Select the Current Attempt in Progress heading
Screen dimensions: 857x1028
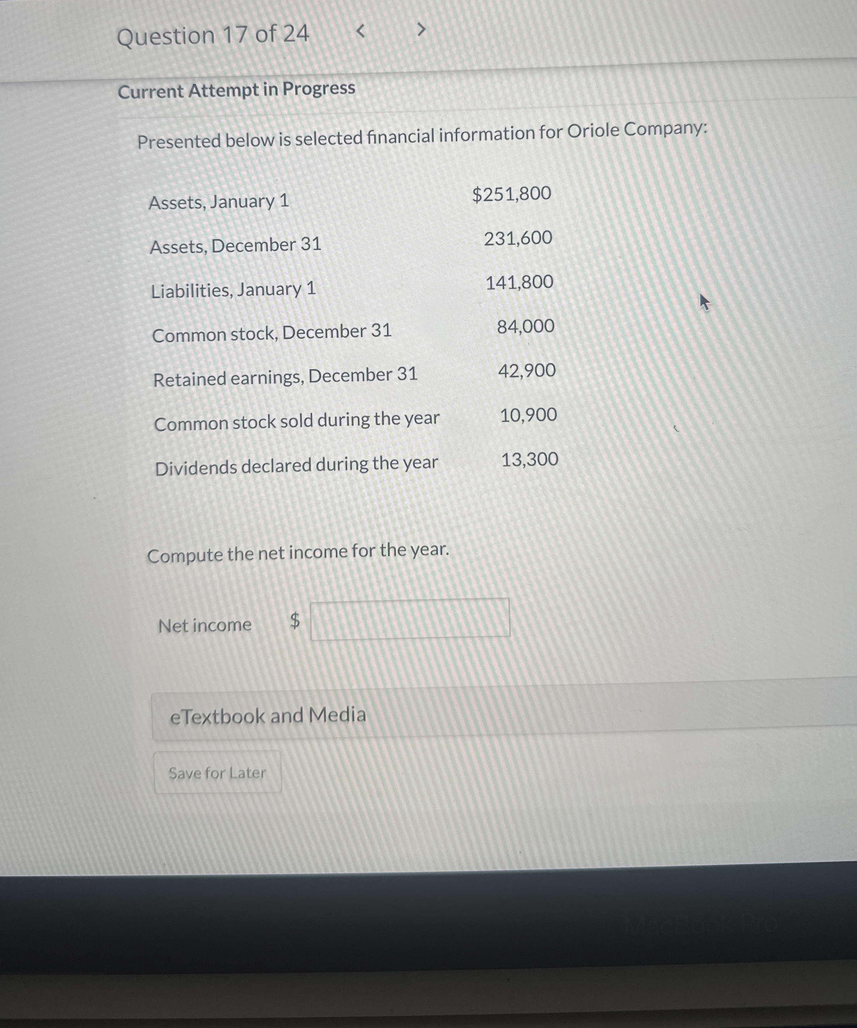point(236,89)
